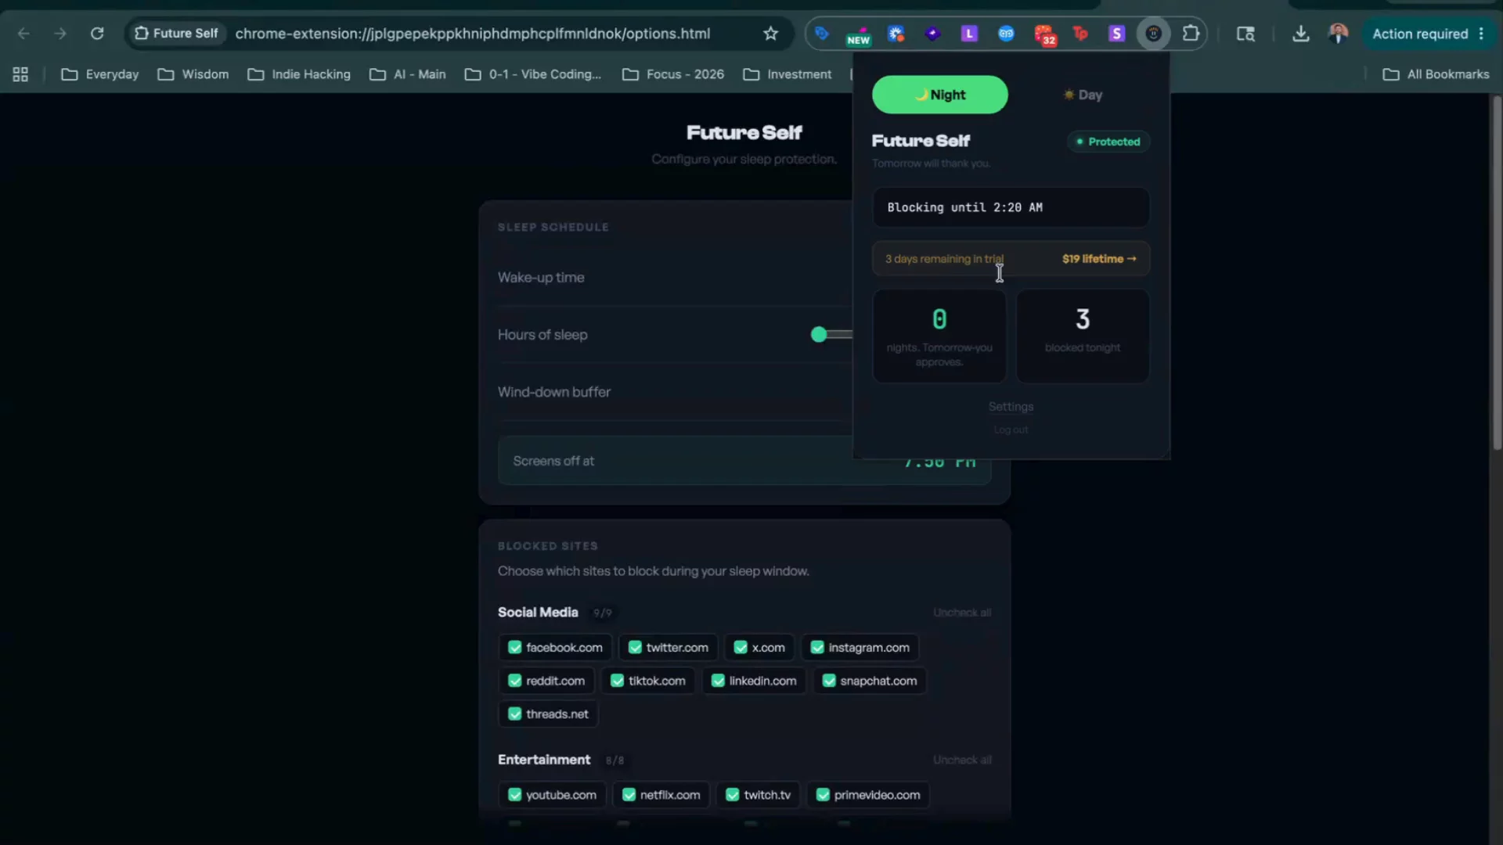Click the "Screens off at" label
Image resolution: width=1503 pixels, height=845 pixels.
pos(553,462)
